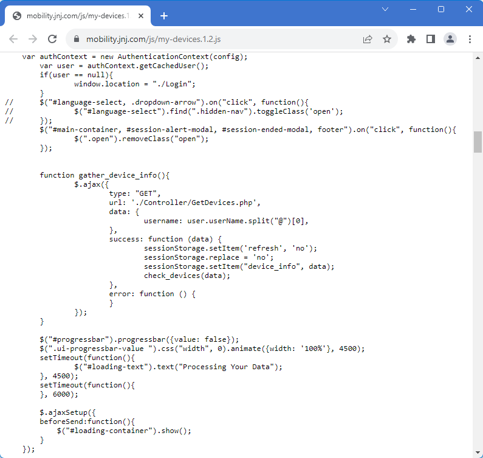Screen dimensions: 483x458
Task: Click the 'success: function (data) {' line
Action: [x=165, y=239]
